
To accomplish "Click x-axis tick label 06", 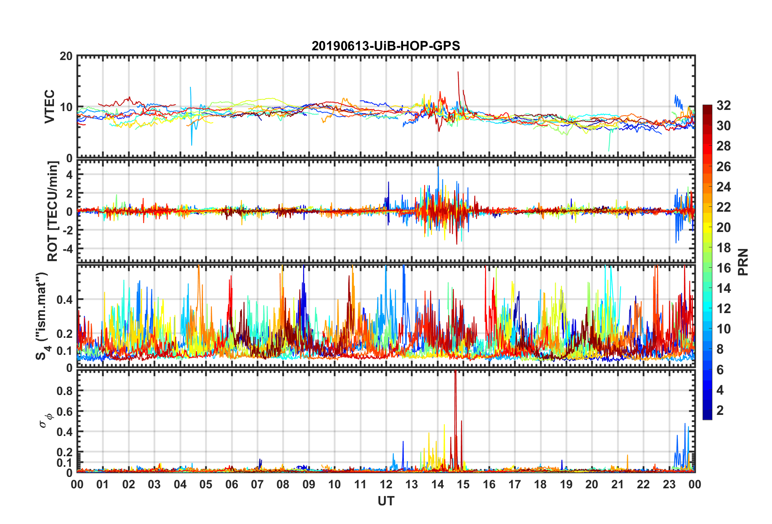I will point(231,484).
